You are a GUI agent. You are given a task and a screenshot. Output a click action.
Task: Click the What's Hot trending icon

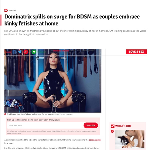tap(112, 126)
